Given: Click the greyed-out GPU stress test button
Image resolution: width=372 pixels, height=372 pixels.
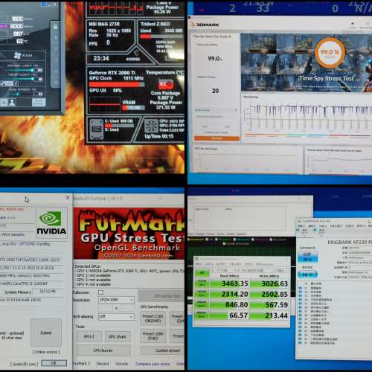Looking at the screenshot, I should coord(161,296).
